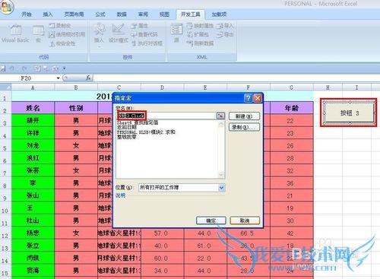Select macro 整钱找零 in the list
Image resolution: width=380 pixels, height=279 pixels.
point(127,137)
